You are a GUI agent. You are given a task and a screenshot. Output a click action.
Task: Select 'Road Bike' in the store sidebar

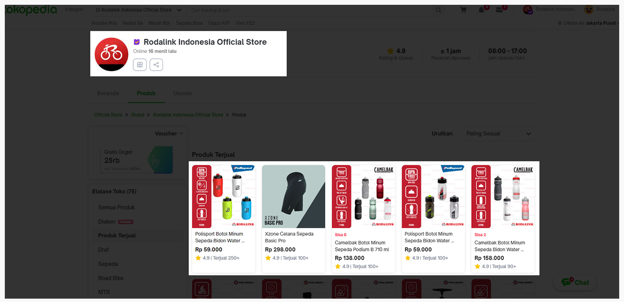click(x=110, y=278)
